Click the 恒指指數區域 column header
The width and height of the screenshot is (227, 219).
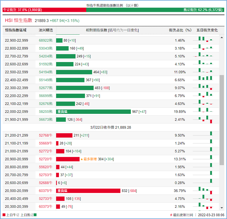[x=16, y=30]
